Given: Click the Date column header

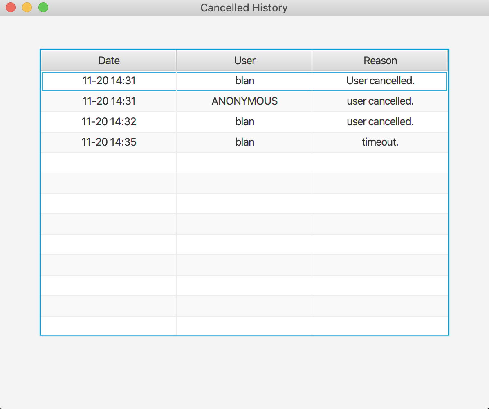Looking at the screenshot, I should (108, 60).
